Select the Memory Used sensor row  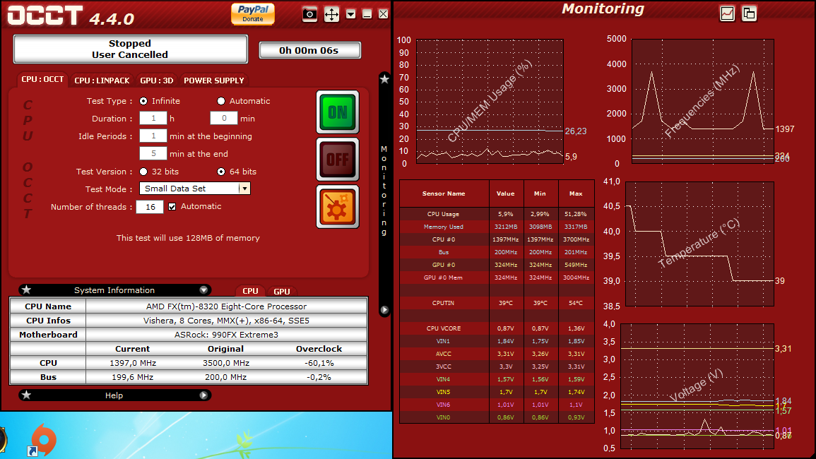tap(497, 227)
